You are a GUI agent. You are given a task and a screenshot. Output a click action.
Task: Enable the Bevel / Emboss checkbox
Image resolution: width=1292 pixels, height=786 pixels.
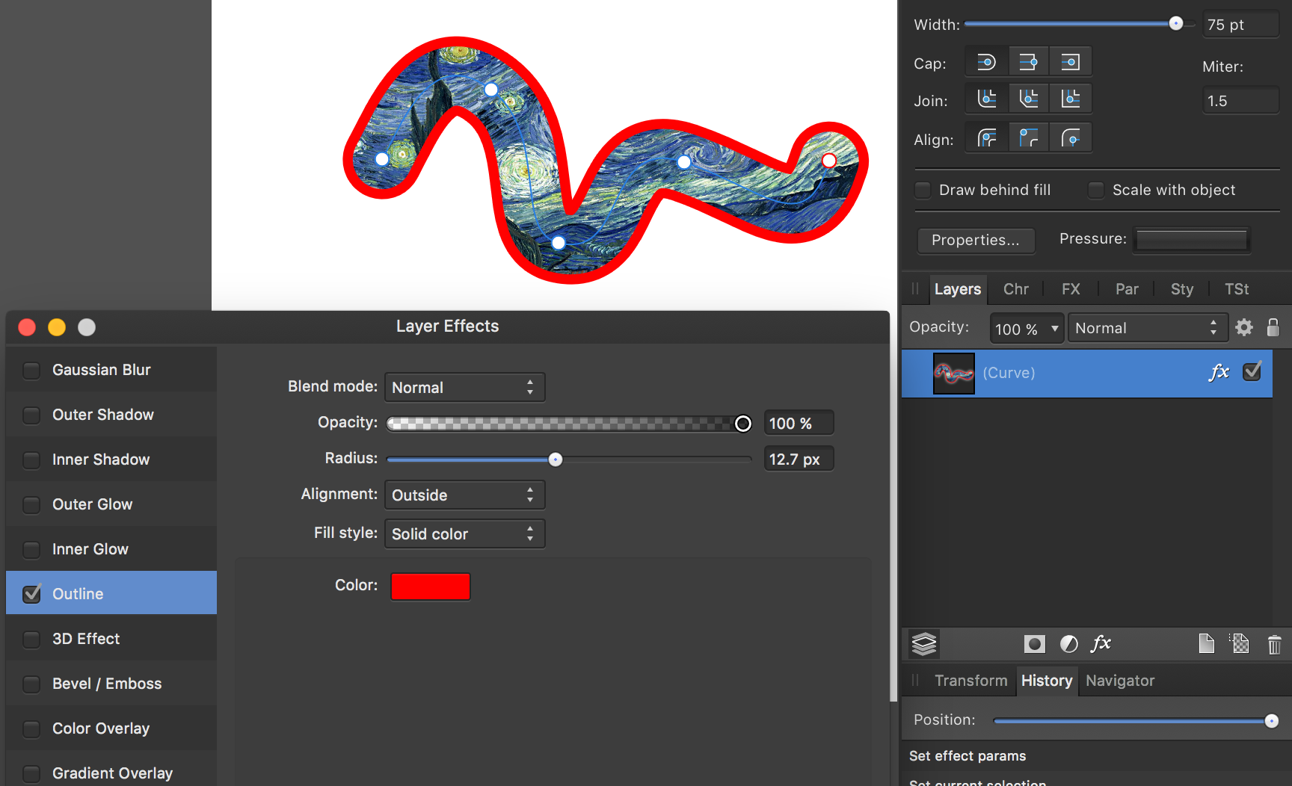coord(31,684)
